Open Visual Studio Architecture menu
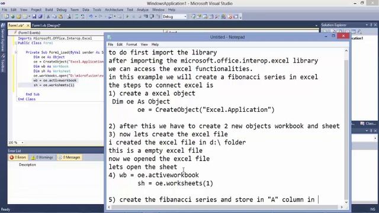Viewport: 379px width, 213px height. coord(114,9)
